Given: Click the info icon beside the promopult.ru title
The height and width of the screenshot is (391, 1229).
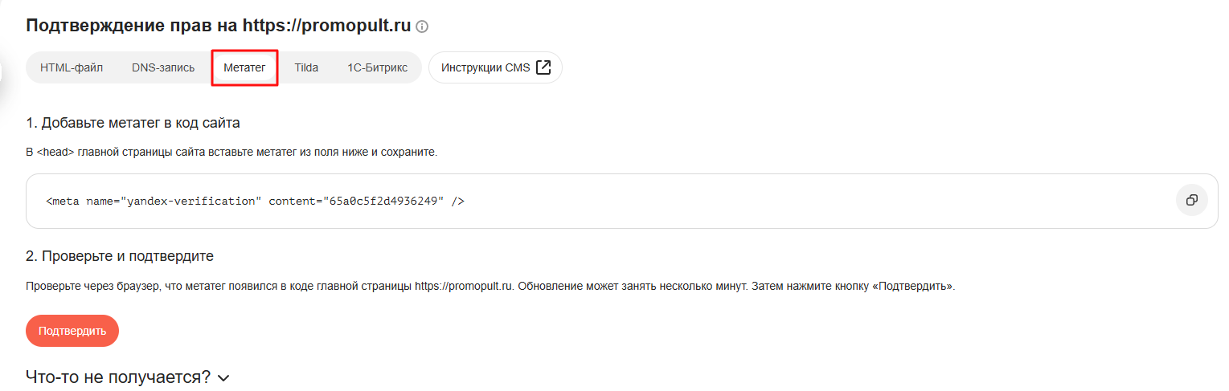Looking at the screenshot, I should point(422,26).
